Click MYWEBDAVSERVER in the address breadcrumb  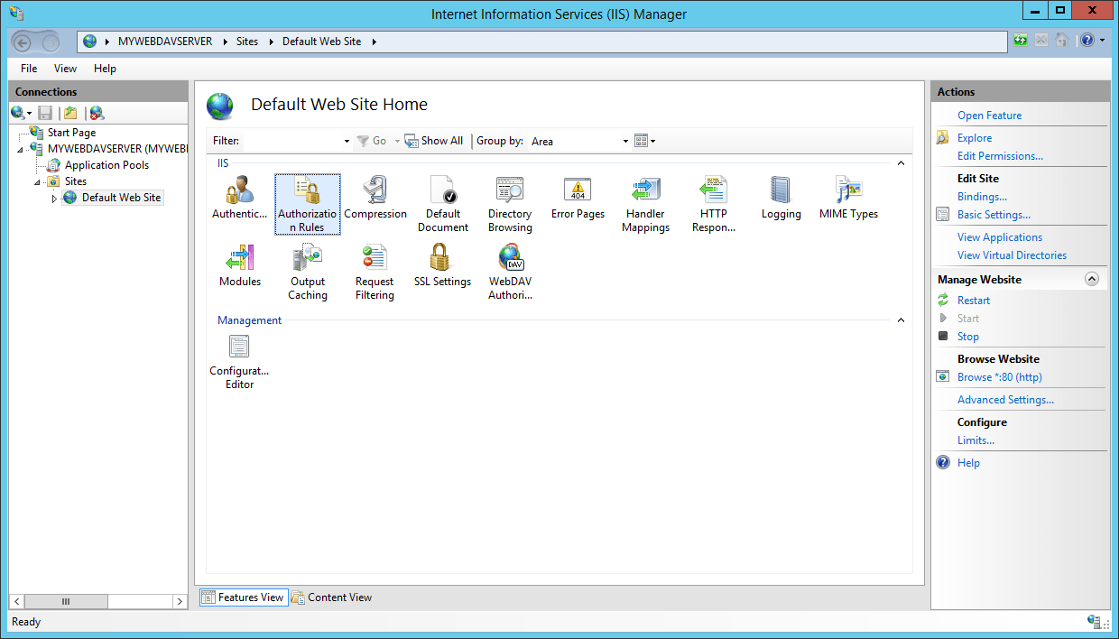pos(165,42)
